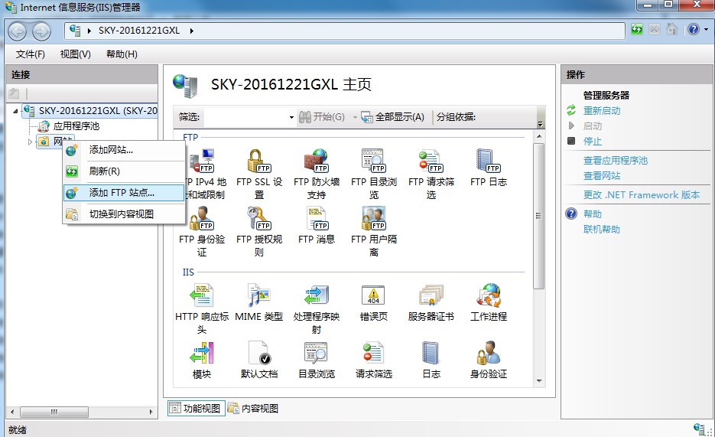Image resolution: width=715 pixels, height=437 pixels.
Task: Click 停止 action link
Action: 593,142
